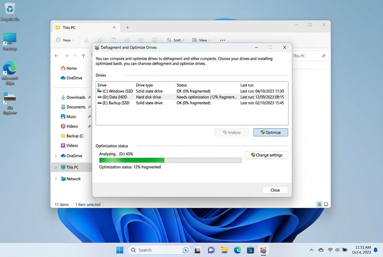Add a new File Explorer tab
The image size is (383, 257).
128,27
